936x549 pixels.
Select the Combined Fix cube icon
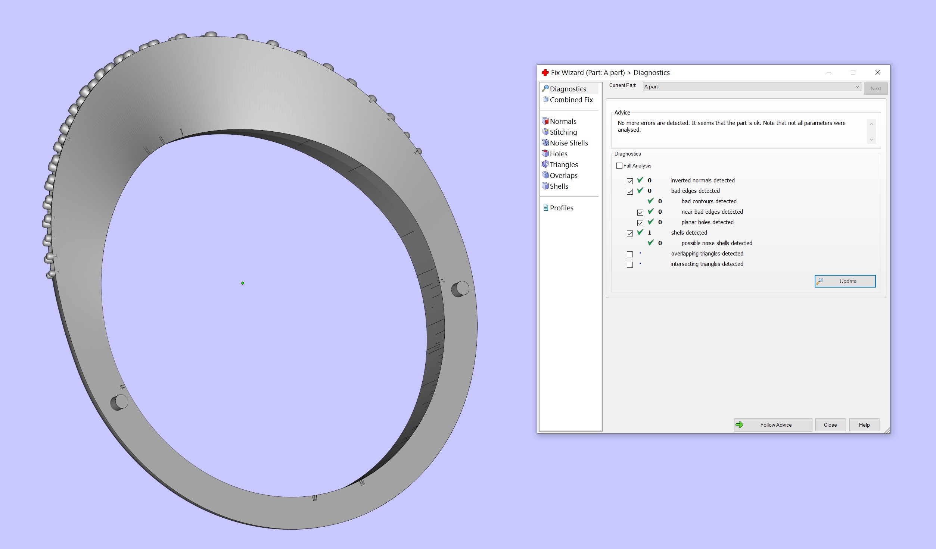[x=545, y=100]
